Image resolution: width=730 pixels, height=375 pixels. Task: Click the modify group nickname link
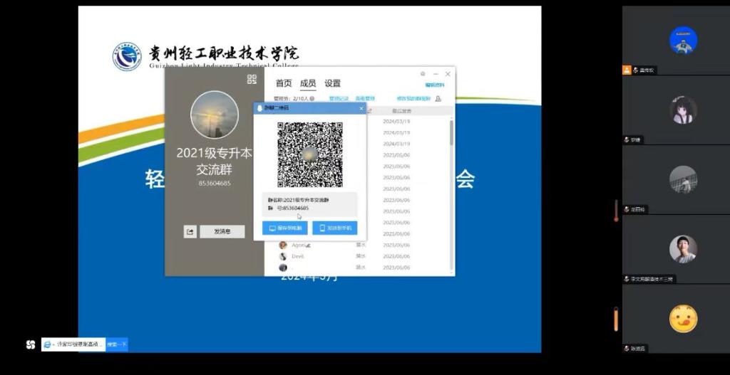[x=413, y=98]
